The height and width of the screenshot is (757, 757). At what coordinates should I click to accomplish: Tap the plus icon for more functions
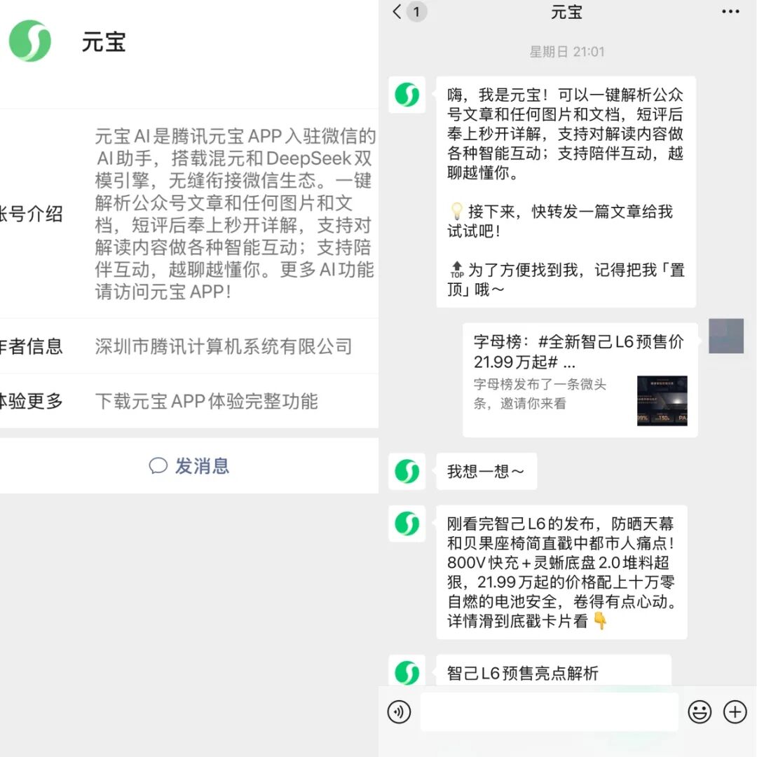(735, 711)
